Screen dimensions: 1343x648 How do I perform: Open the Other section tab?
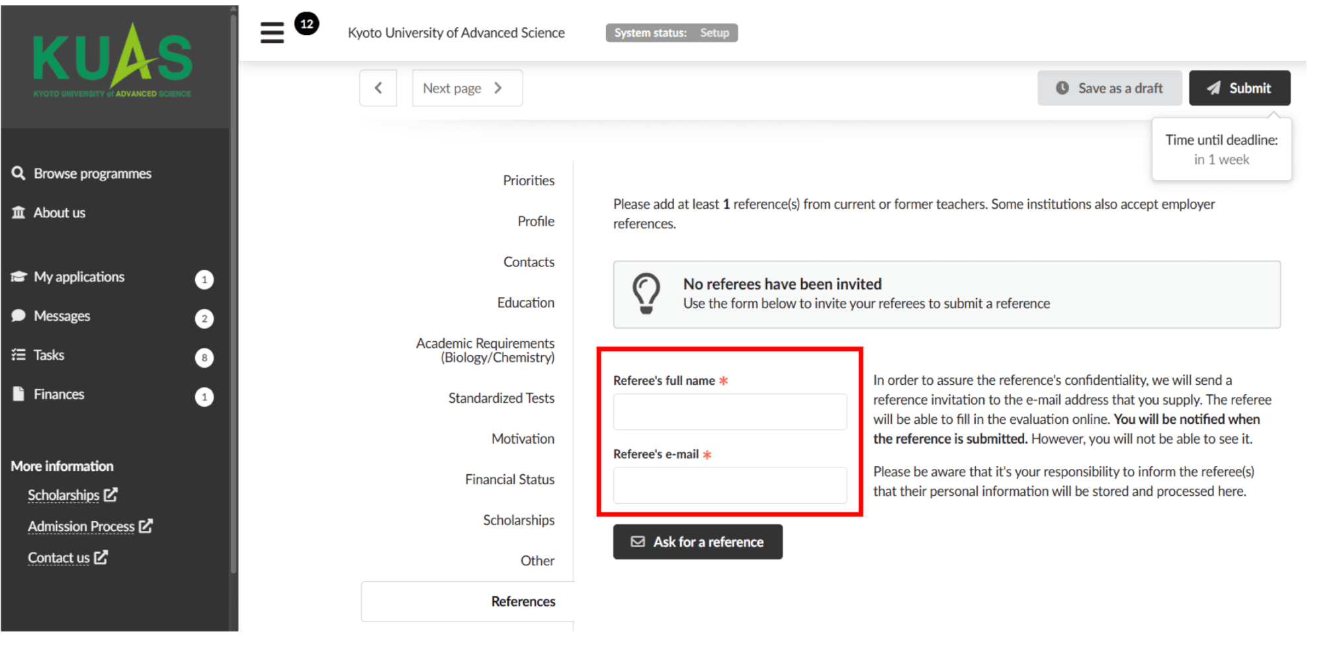(537, 561)
